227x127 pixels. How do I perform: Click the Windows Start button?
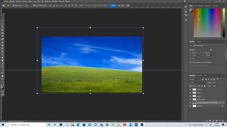(3, 125)
